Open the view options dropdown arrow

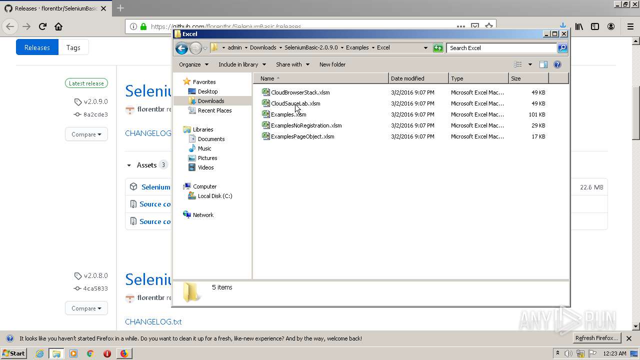pos(530,64)
